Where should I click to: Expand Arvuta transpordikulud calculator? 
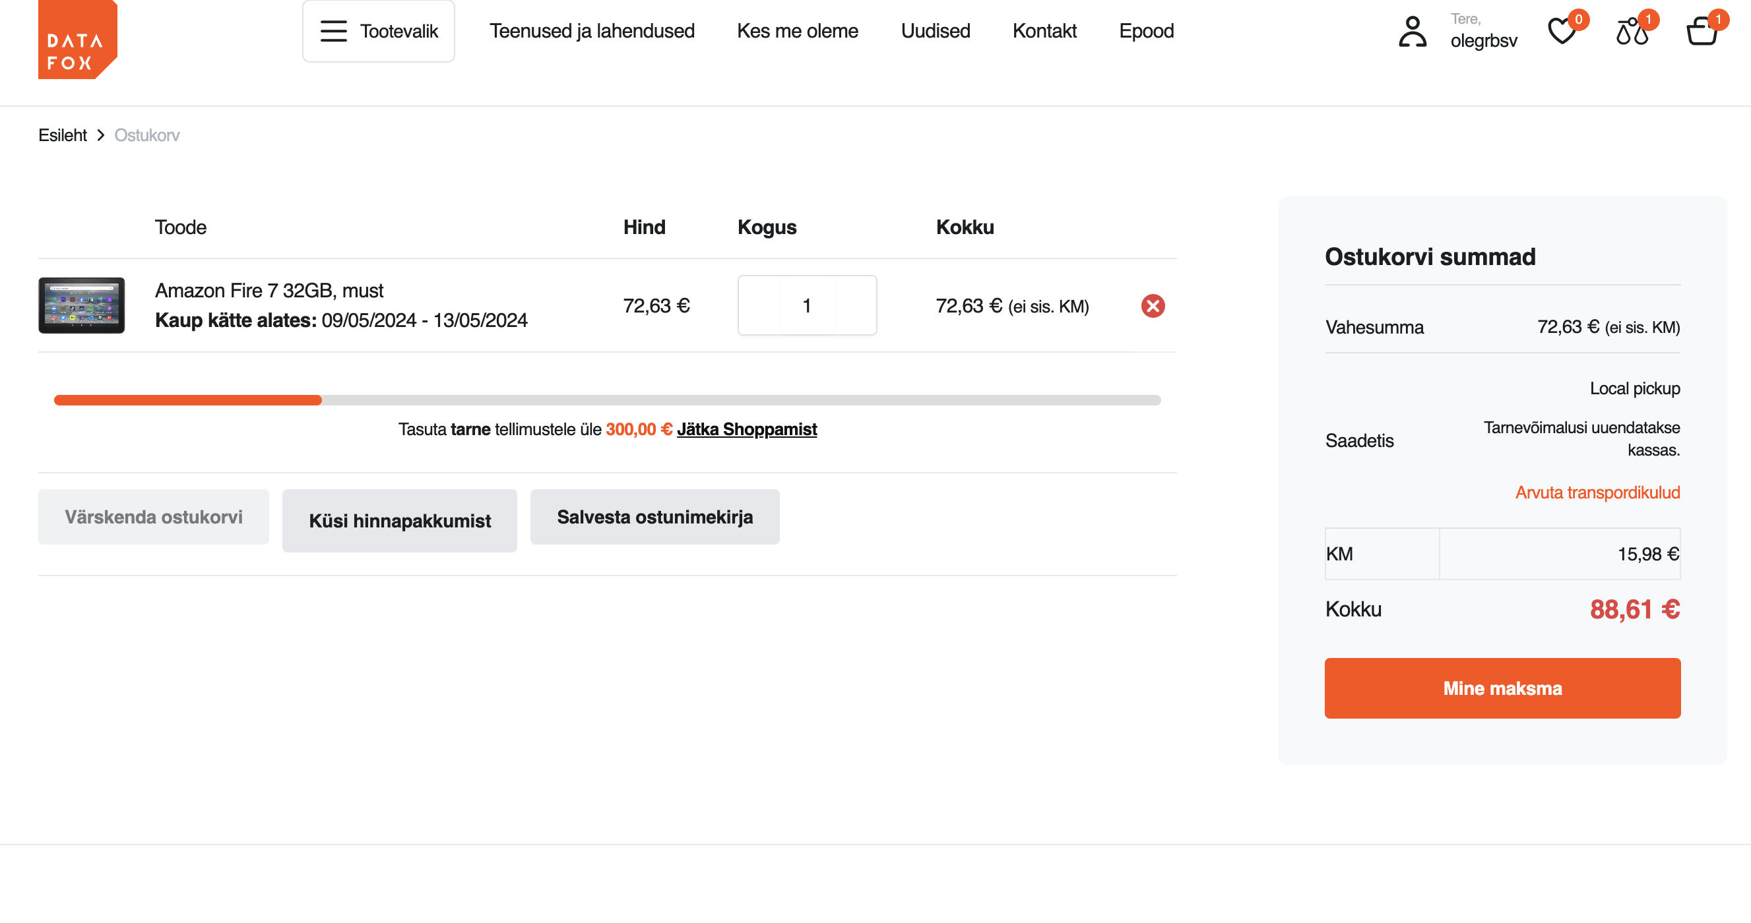point(1597,492)
